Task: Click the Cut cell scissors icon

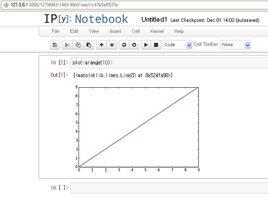Action: (x=67, y=45)
